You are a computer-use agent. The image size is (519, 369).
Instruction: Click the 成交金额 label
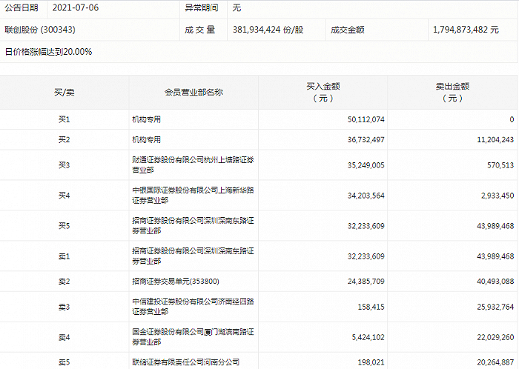[x=347, y=30]
